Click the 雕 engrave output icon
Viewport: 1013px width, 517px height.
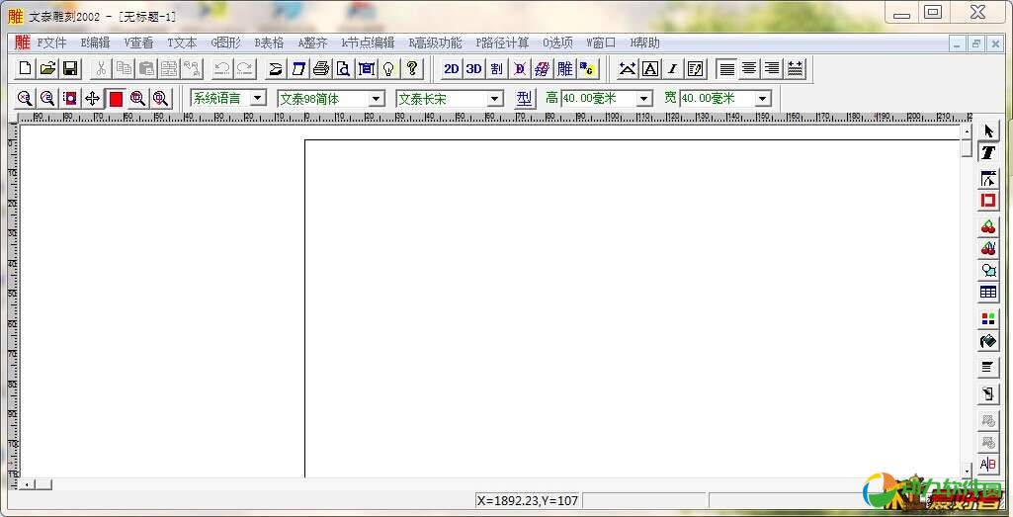565,68
